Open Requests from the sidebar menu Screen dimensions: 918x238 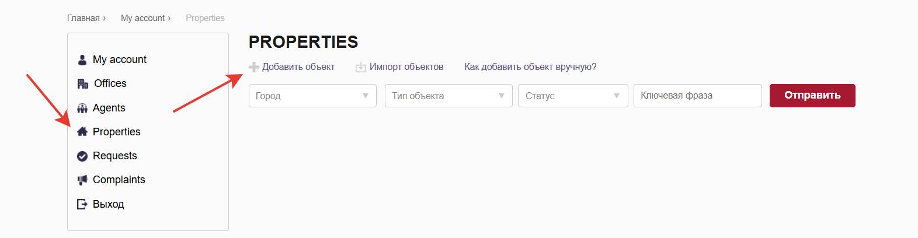point(114,156)
